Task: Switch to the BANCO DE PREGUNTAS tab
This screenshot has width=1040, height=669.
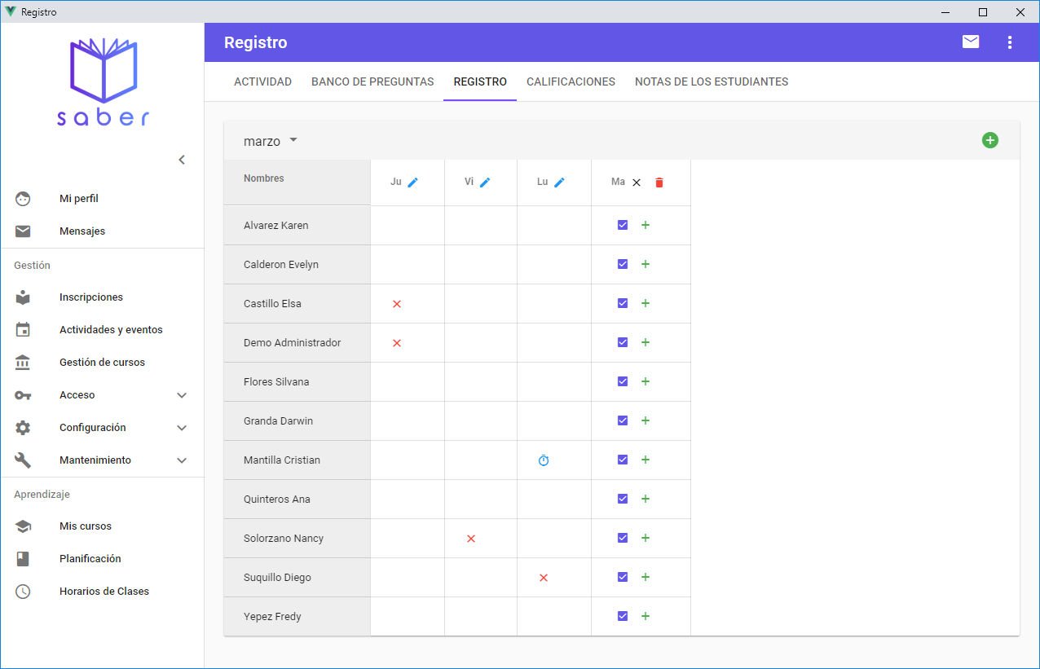Action: [x=372, y=81]
